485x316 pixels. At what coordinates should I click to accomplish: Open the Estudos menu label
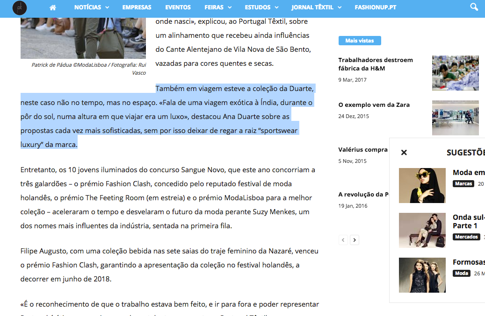(x=258, y=7)
